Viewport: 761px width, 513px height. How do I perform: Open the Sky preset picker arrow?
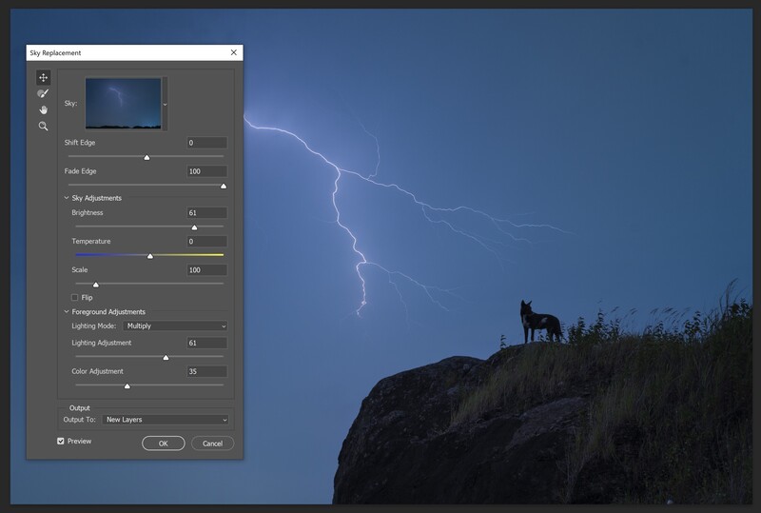pos(165,104)
